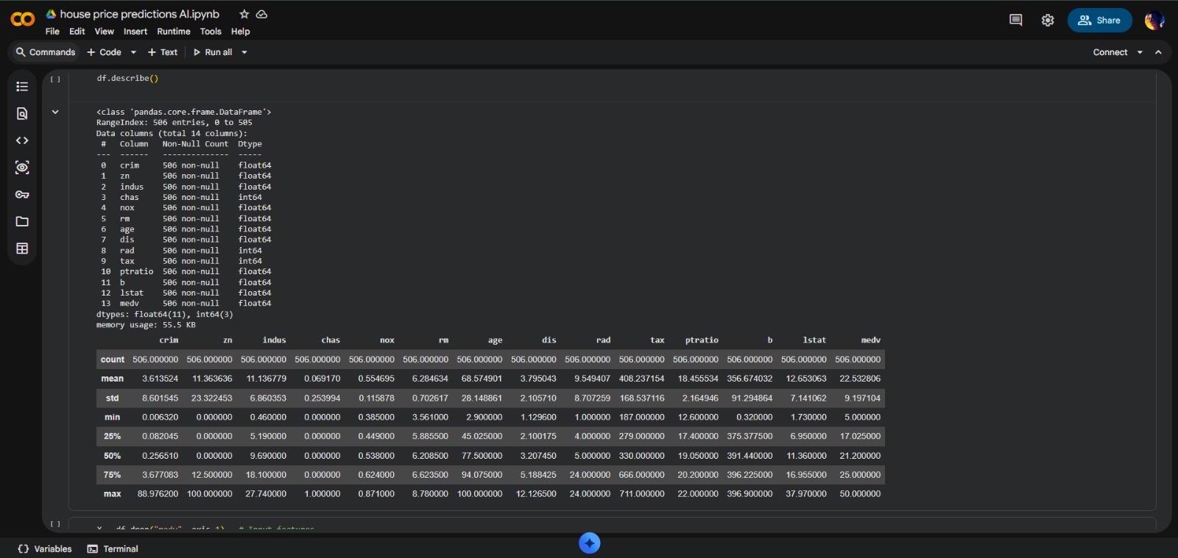Open the Tools menu
The width and height of the screenshot is (1178, 558).
point(211,32)
